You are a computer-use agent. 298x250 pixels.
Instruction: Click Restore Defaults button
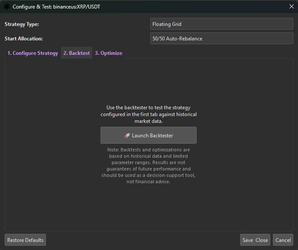click(x=25, y=240)
